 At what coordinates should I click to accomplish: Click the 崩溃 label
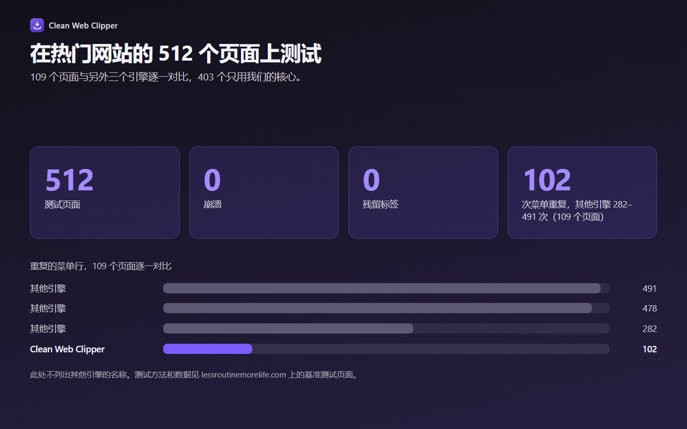pyautogui.click(x=213, y=204)
